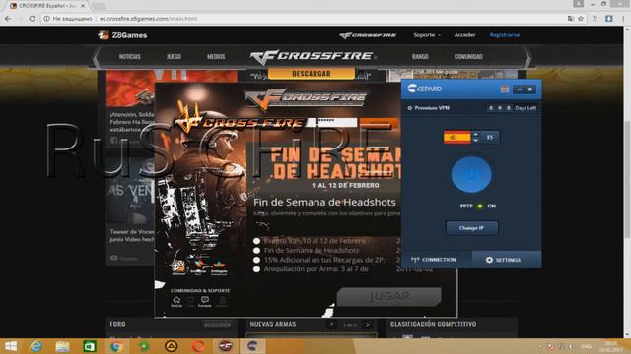Select Fin de Semana de Headshots bullet
This screenshot has height=354, width=631.
[x=256, y=251]
